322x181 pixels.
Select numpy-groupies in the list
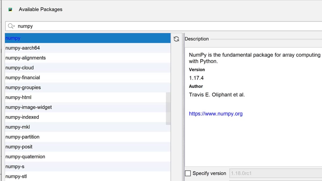coord(88,88)
